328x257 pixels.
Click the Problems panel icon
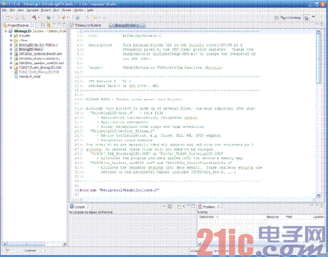coord(200,207)
